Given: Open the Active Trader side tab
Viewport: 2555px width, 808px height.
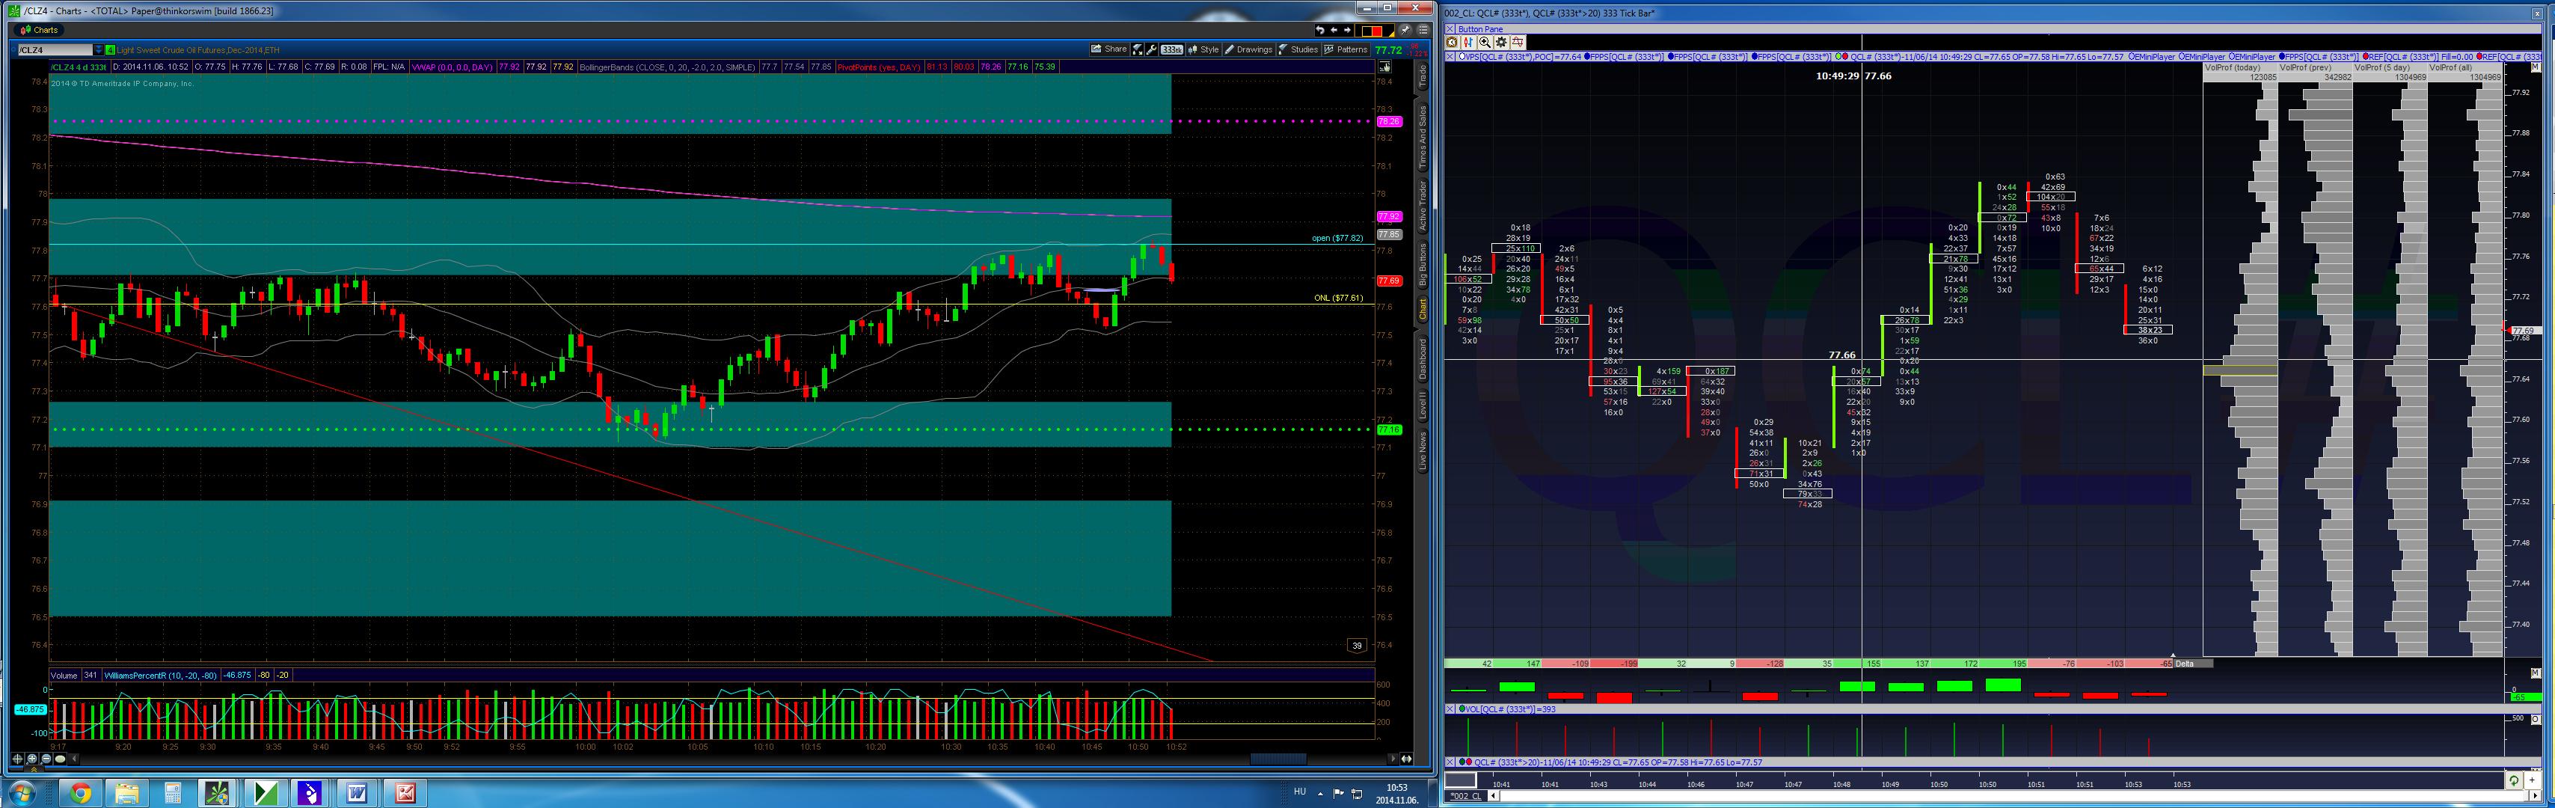Looking at the screenshot, I should [1423, 206].
